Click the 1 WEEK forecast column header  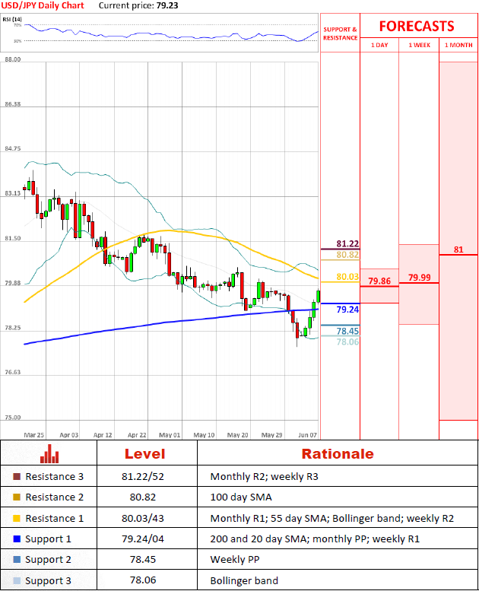pyautogui.click(x=419, y=45)
